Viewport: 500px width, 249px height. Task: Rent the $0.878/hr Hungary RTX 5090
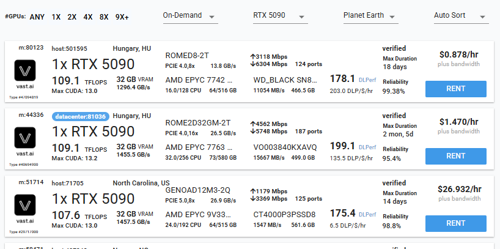click(456, 89)
